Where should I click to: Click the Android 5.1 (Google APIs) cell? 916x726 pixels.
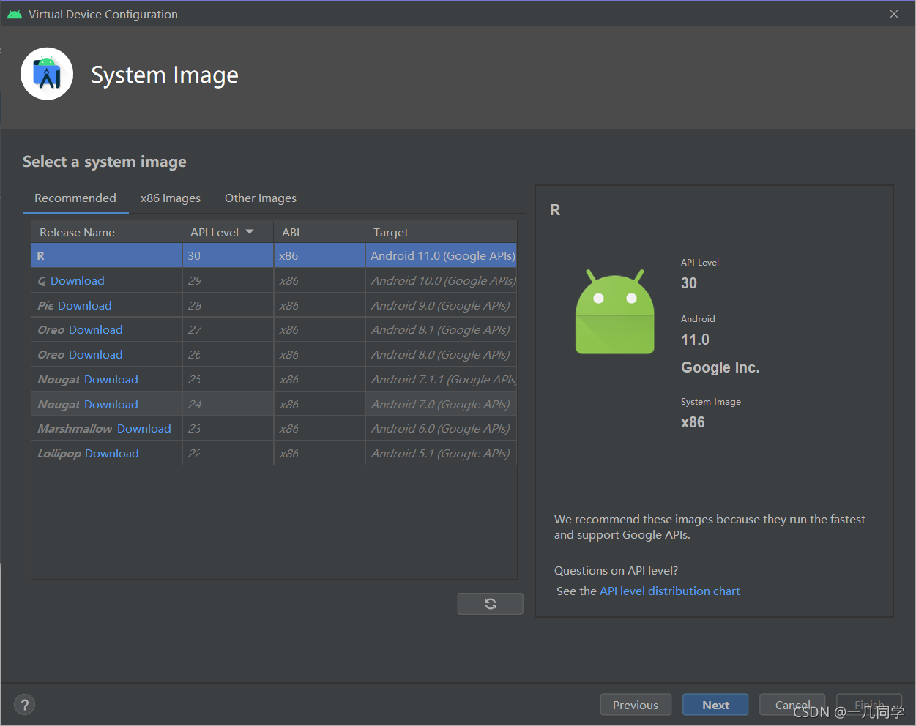pos(441,454)
